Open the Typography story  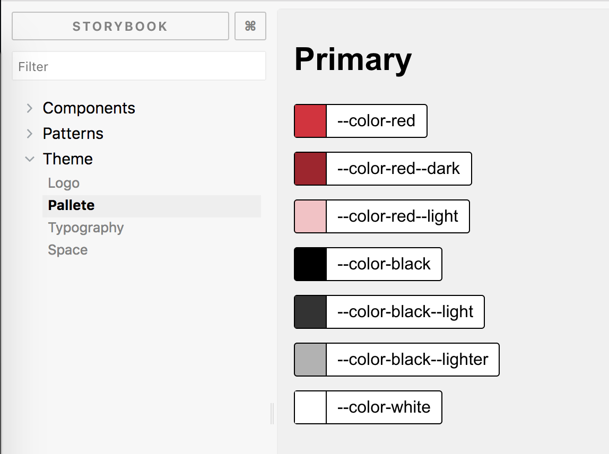85,228
